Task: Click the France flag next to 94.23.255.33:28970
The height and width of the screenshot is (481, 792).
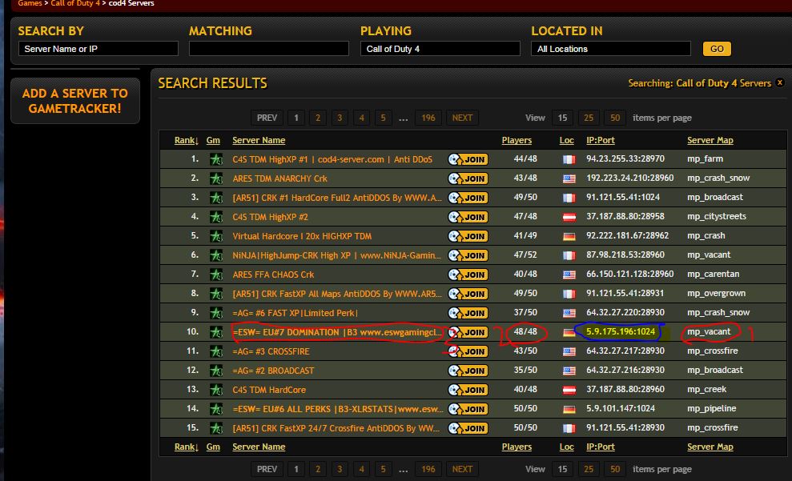Action: point(569,159)
